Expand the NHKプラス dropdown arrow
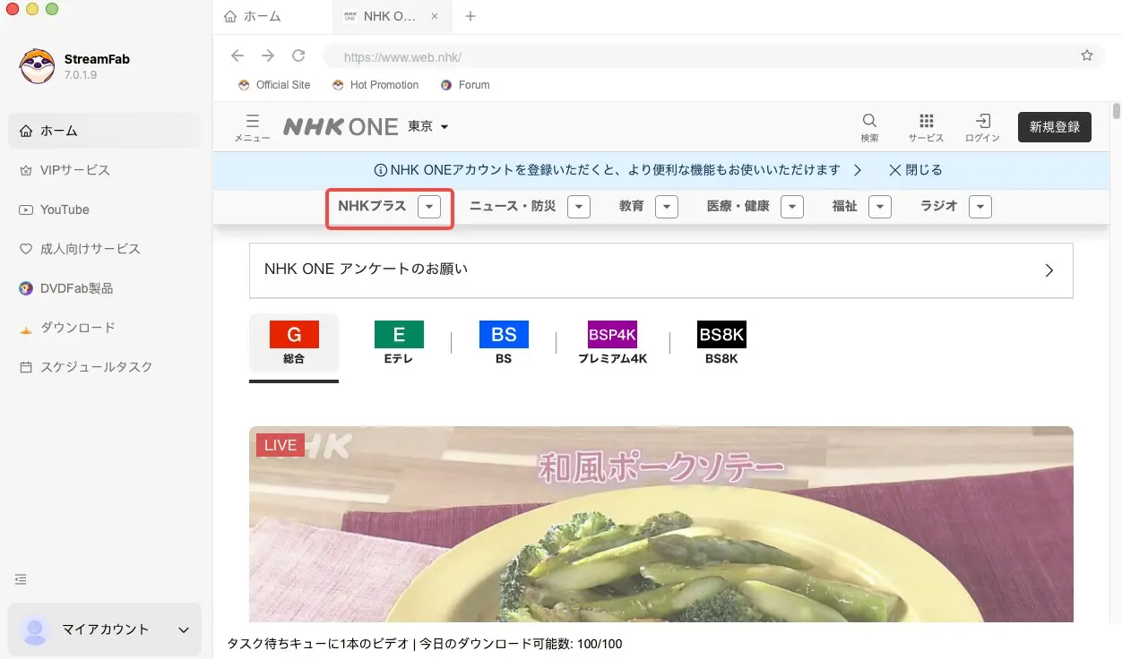The image size is (1122, 659). click(x=430, y=207)
